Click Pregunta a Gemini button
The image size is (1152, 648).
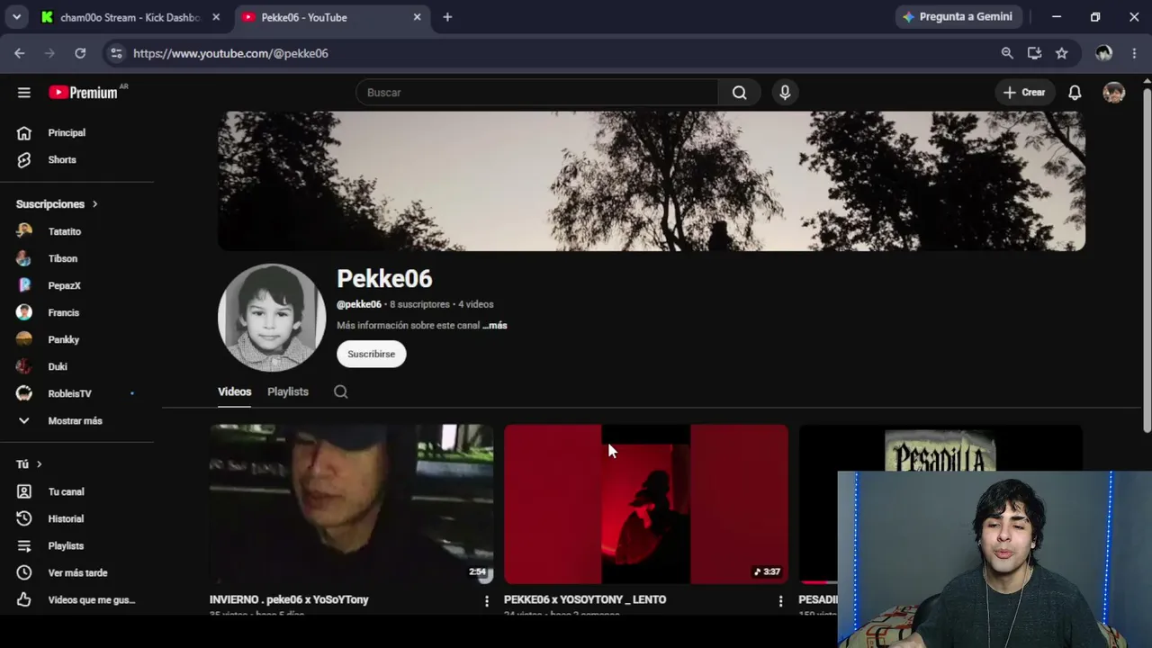[x=958, y=17]
